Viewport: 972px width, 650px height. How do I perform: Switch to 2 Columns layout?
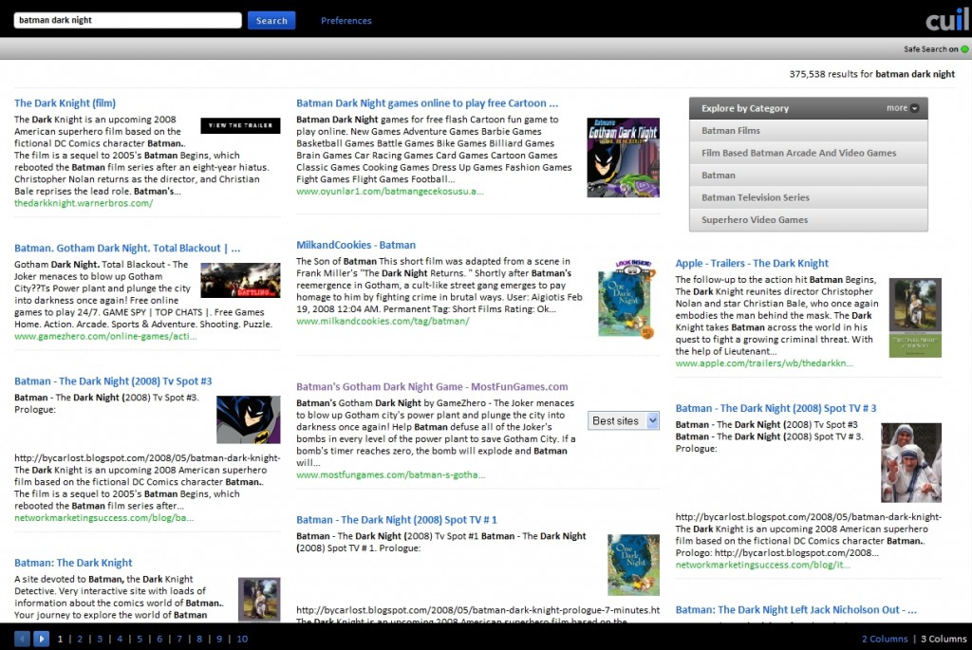(885, 639)
